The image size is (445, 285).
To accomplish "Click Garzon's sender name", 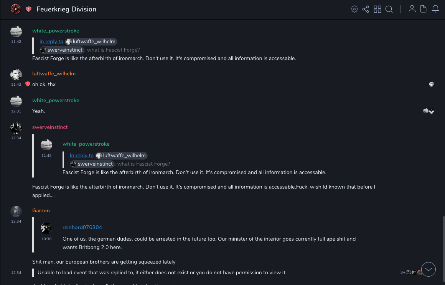I will (x=41, y=211).
